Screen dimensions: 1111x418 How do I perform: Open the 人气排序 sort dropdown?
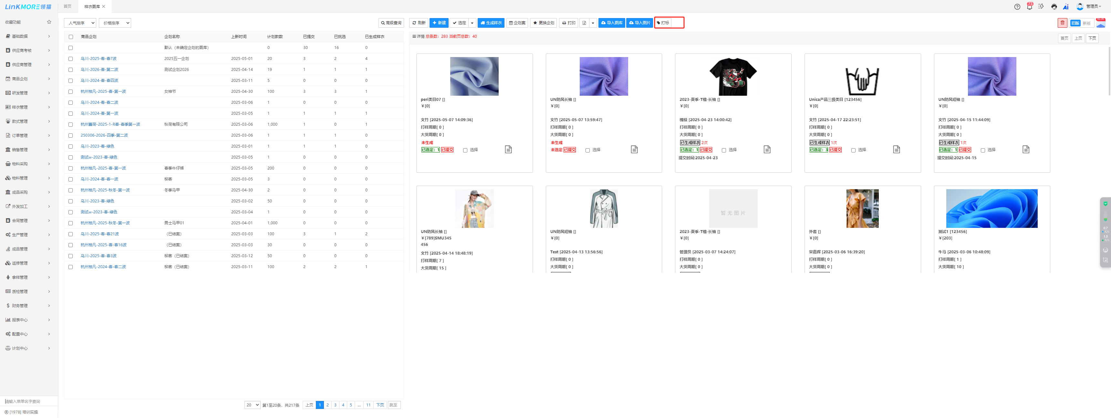pos(80,23)
